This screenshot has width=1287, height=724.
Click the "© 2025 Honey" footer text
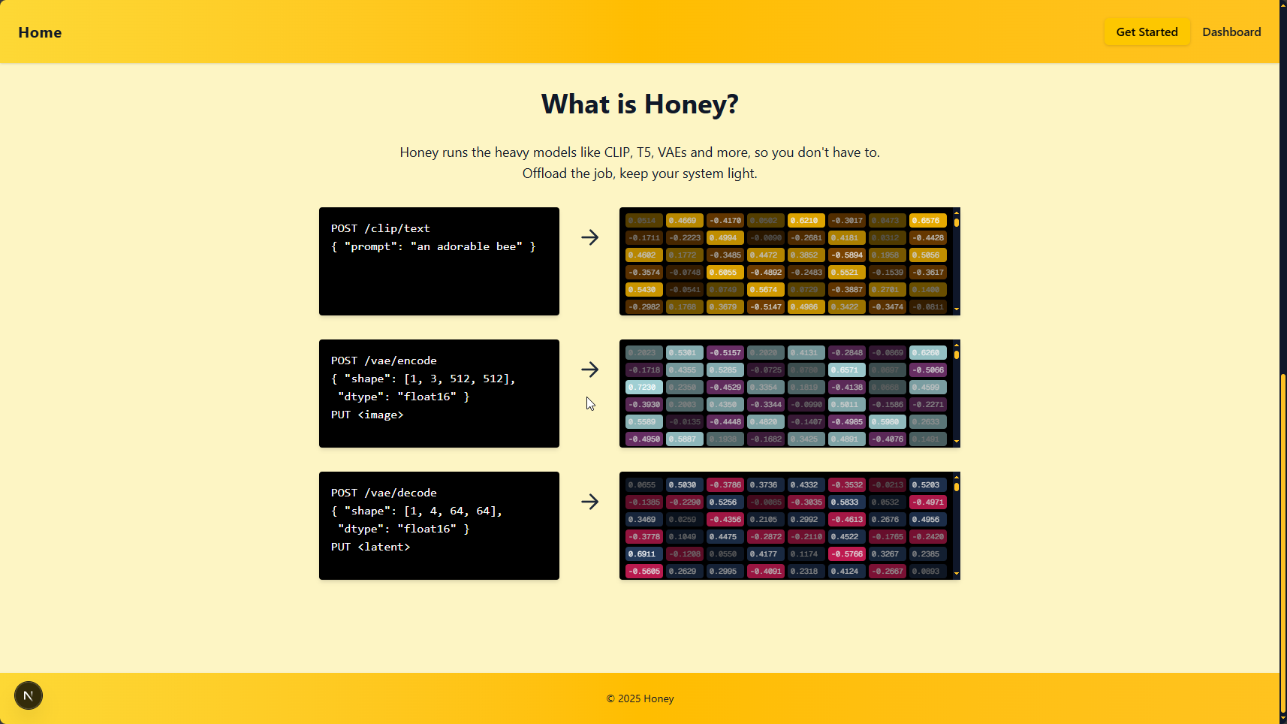[x=640, y=698]
